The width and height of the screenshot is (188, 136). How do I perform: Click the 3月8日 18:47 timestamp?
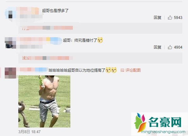click(x=29, y=132)
